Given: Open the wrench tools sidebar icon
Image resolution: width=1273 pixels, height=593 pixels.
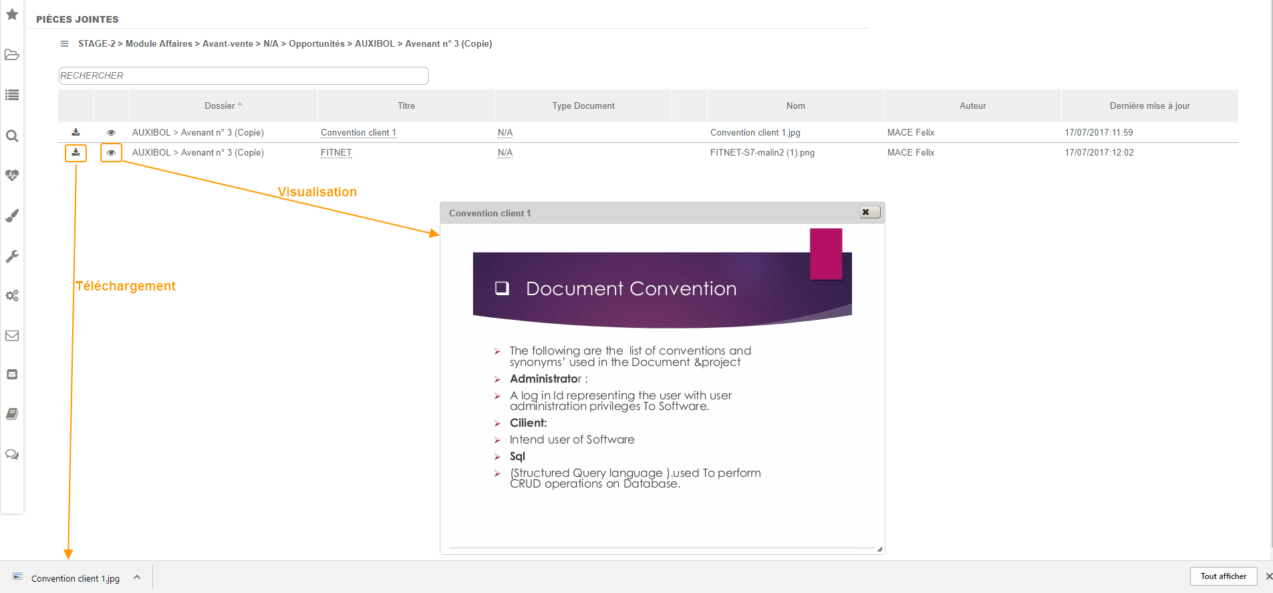Looking at the screenshot, I should (x=12, y=256).
